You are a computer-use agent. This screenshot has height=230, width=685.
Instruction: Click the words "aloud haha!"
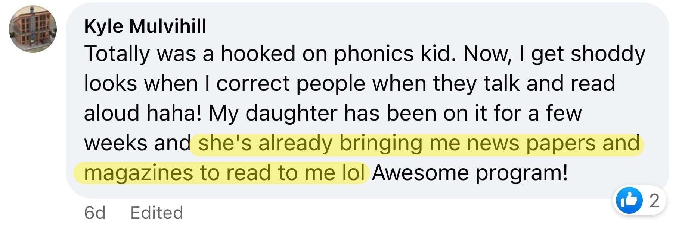pos(143,113)
